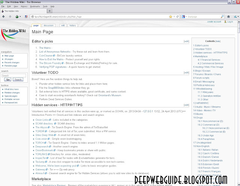Open a new tab with plus button

click(49, 11)
